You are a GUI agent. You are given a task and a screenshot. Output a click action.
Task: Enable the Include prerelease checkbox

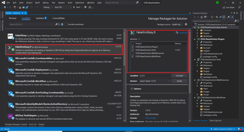point(66,24)
